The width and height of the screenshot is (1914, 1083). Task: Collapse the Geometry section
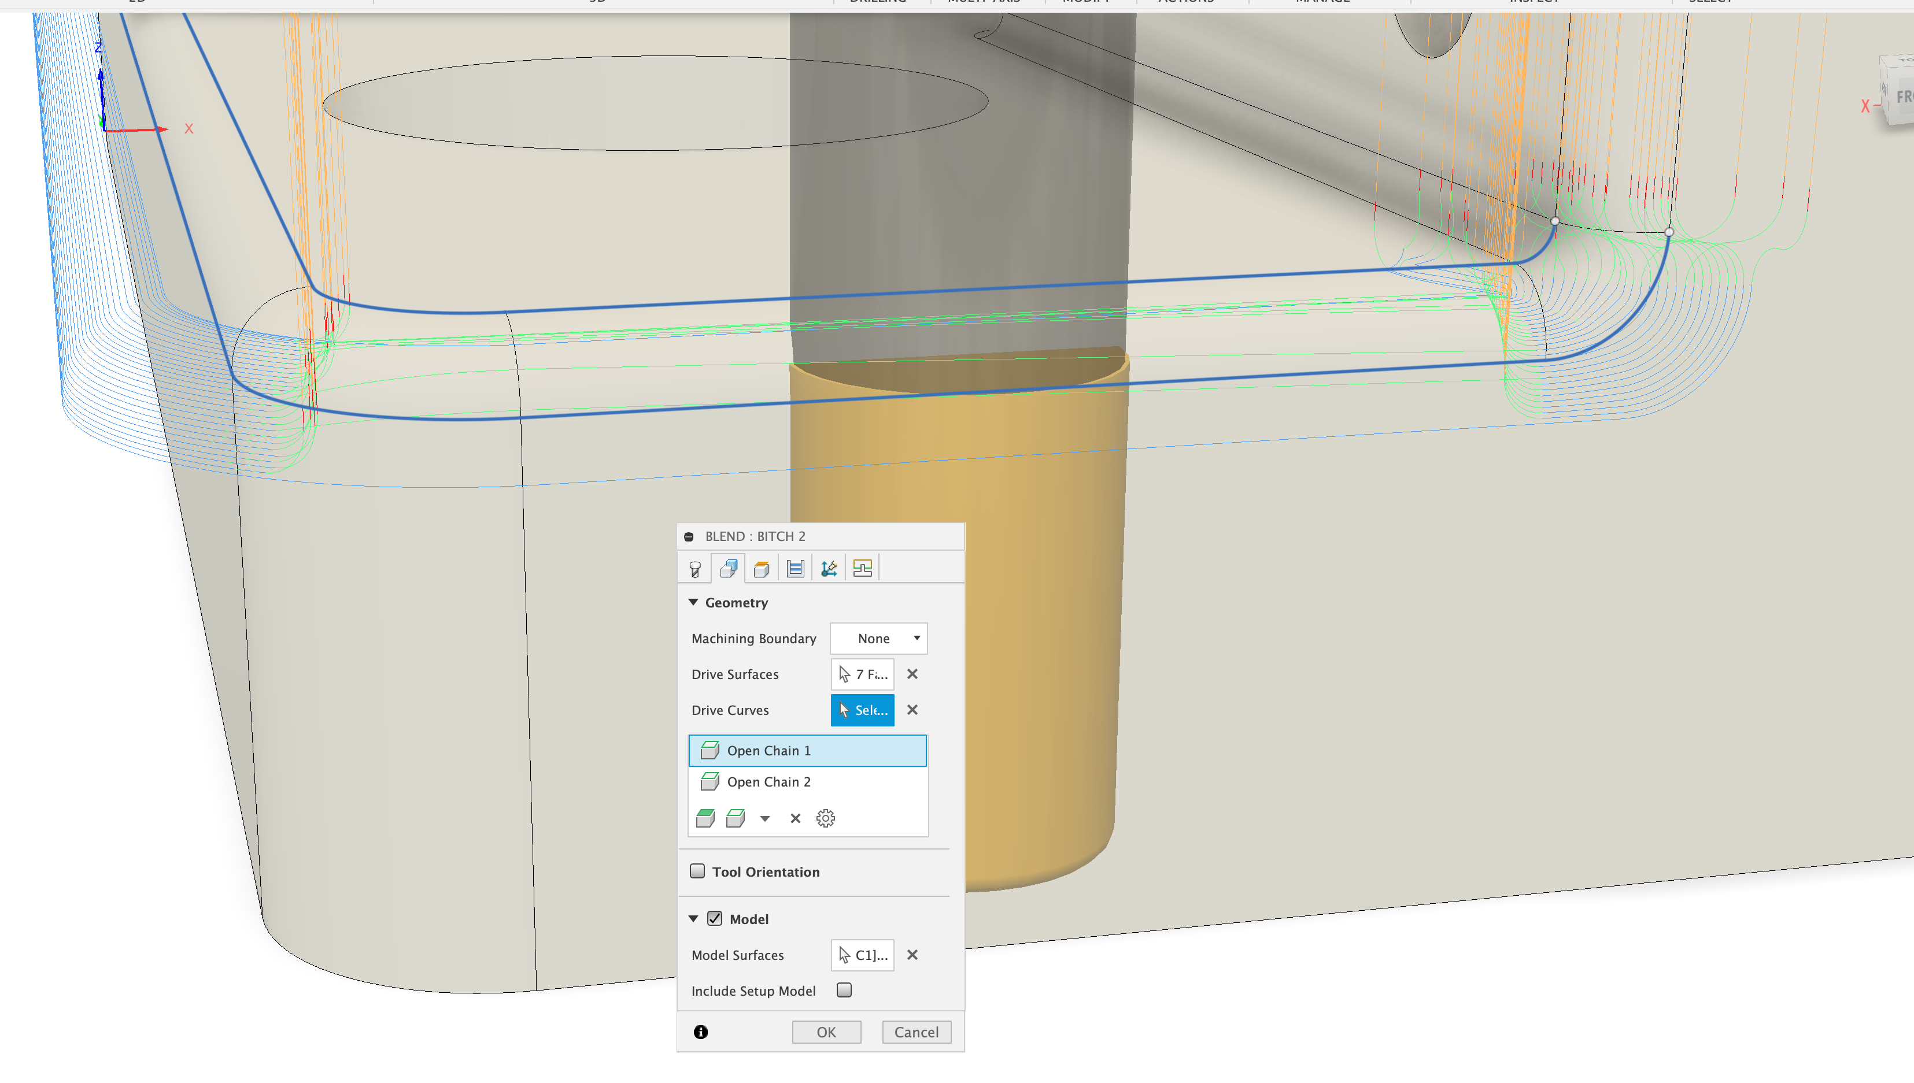tap(693, 603)
